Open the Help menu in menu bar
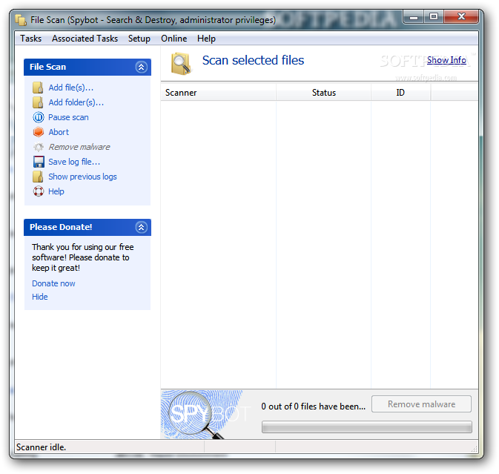 tap(206, 39)
